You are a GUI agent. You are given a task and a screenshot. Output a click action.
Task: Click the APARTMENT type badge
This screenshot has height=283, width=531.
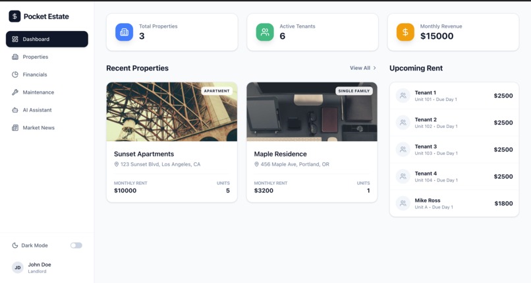point(217,91)
